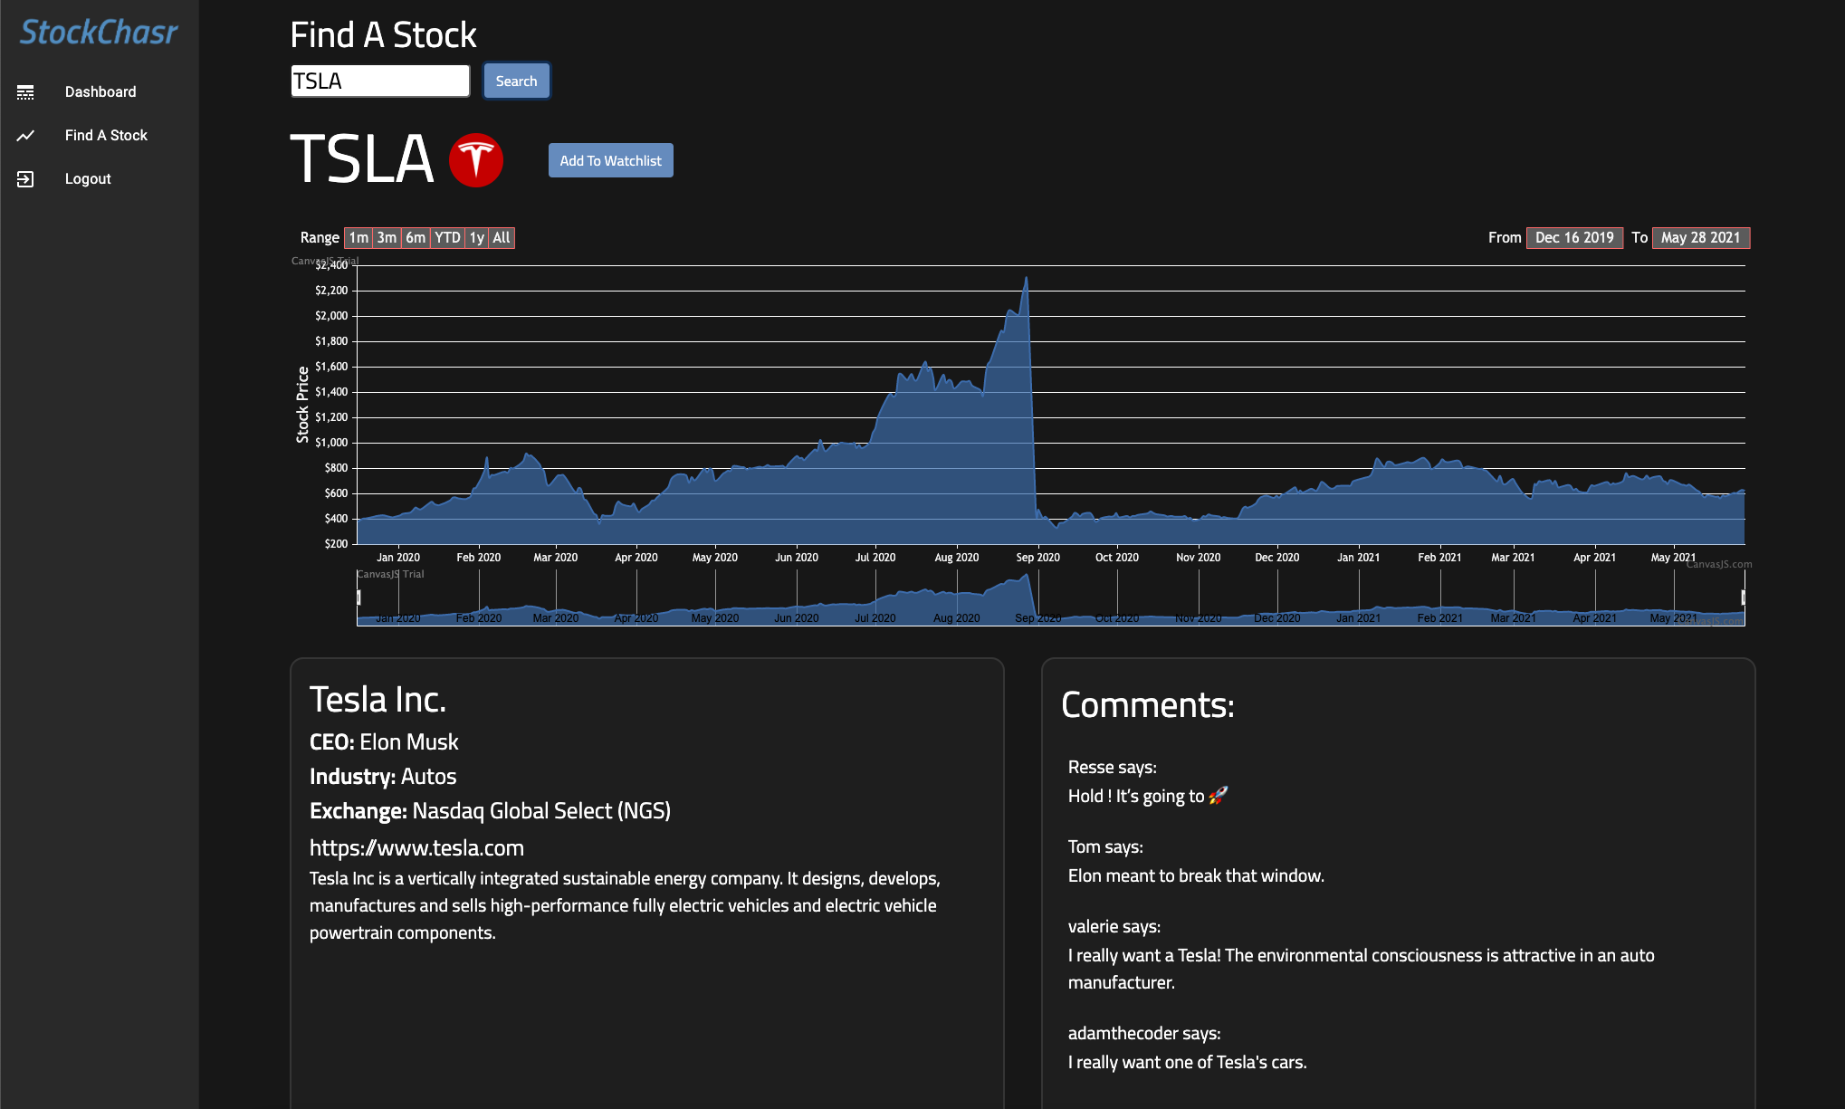Screen dimensions: 1845x1109
Task: Select the 3m range option
Action: point(387,237)
